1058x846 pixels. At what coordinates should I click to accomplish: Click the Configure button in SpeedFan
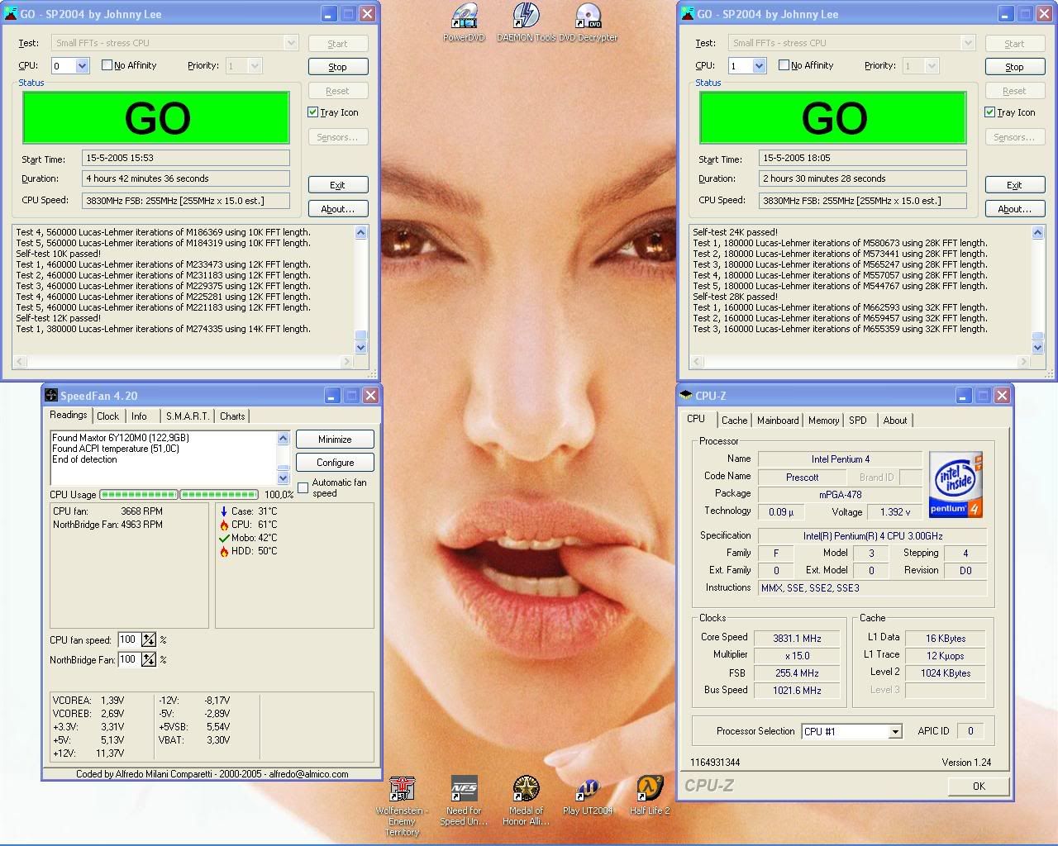pos(335,463)
